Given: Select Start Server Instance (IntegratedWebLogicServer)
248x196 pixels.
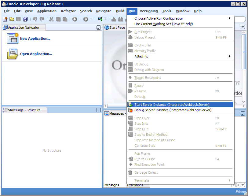Looking at the screenshot, I should [168, 104].
